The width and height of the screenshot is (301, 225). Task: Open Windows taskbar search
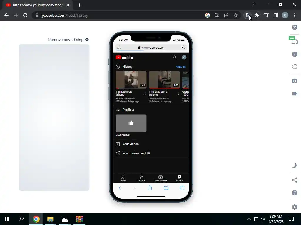21,219
